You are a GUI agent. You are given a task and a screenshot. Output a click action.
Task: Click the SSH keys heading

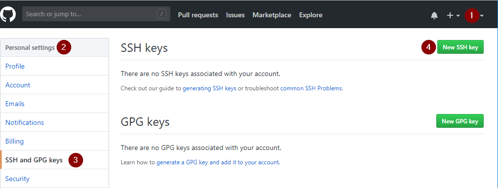coord(144,48)
